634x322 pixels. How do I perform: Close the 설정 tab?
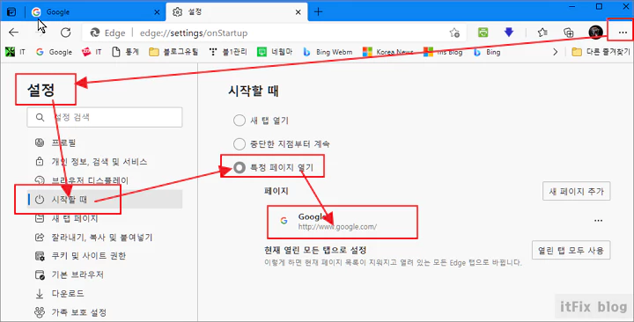[x=298, y=12]
